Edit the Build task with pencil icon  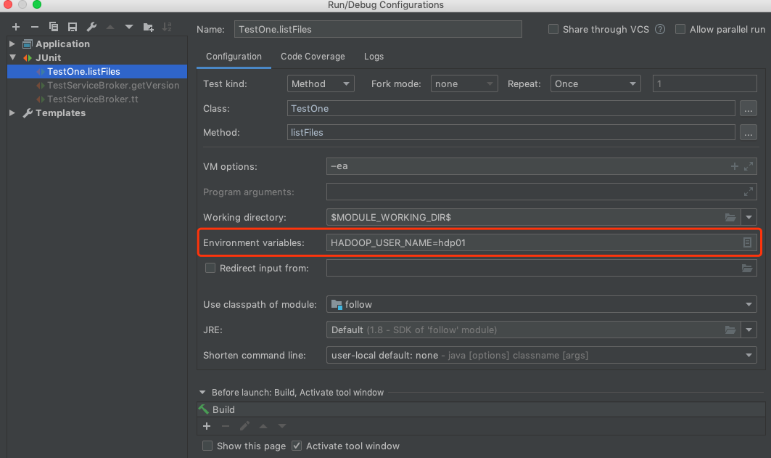[244, 426]
